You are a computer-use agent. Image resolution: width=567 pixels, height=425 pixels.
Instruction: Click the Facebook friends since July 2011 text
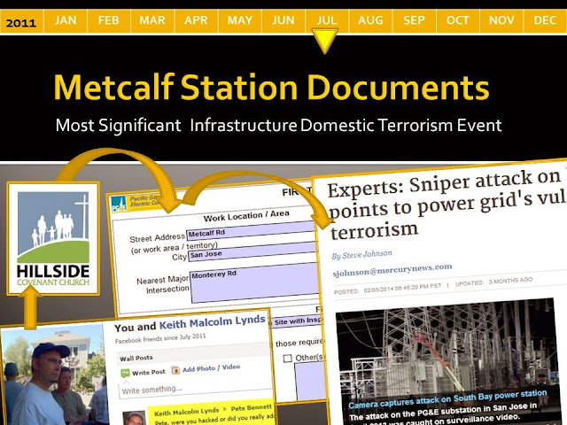(x=160, y=338)
